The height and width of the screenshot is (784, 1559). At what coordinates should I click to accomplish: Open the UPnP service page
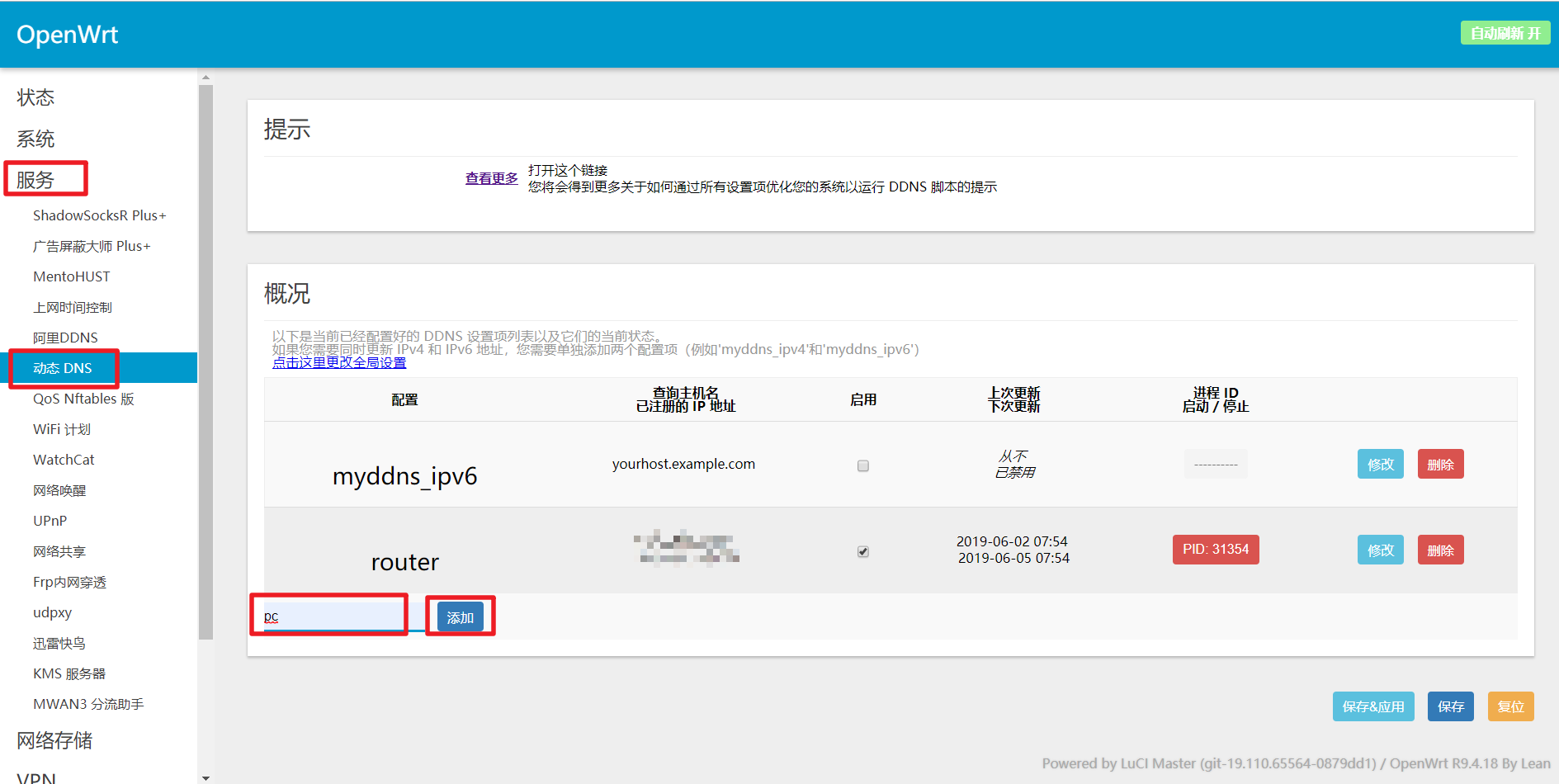pyautogui.click(x=50, y=521)
